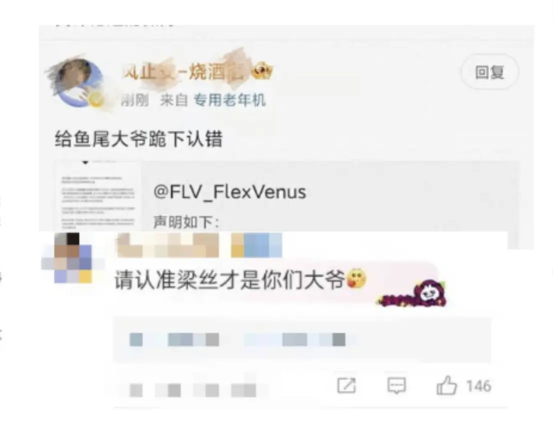The width and height of the screenshot is (553, 430).
Task: Open the 专用老年机 source link
Action: [x=229, y=100]
